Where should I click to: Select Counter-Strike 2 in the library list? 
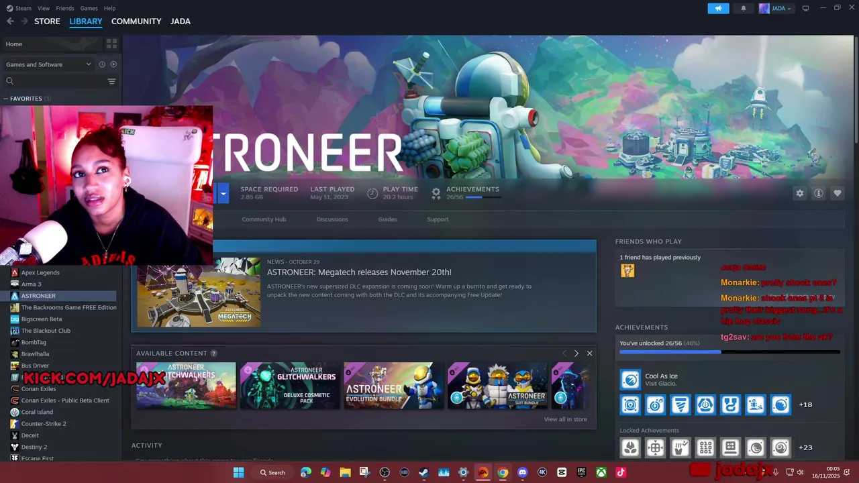(x=44, y=424)
